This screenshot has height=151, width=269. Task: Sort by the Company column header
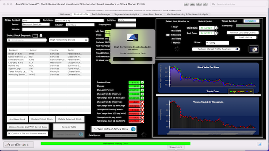[x=18, y=50]
